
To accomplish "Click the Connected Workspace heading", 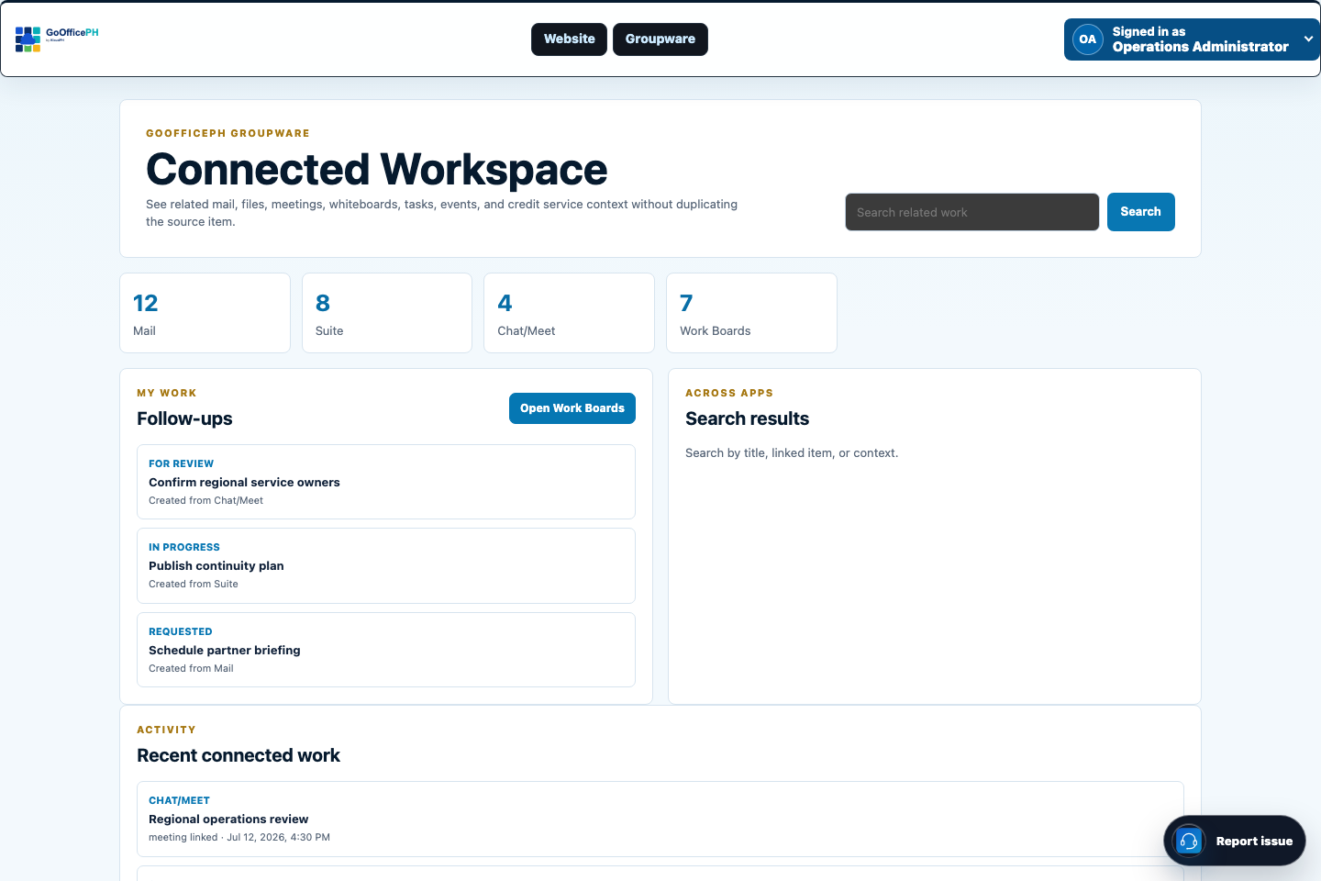I will click(376, 170).
